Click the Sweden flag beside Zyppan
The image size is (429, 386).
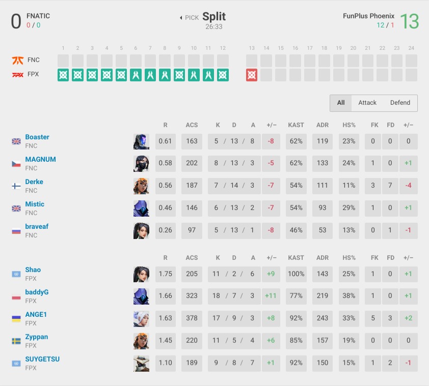click(16, 341)
